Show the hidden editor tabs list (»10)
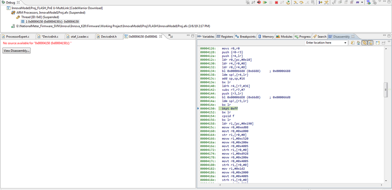 pos(171,36)
